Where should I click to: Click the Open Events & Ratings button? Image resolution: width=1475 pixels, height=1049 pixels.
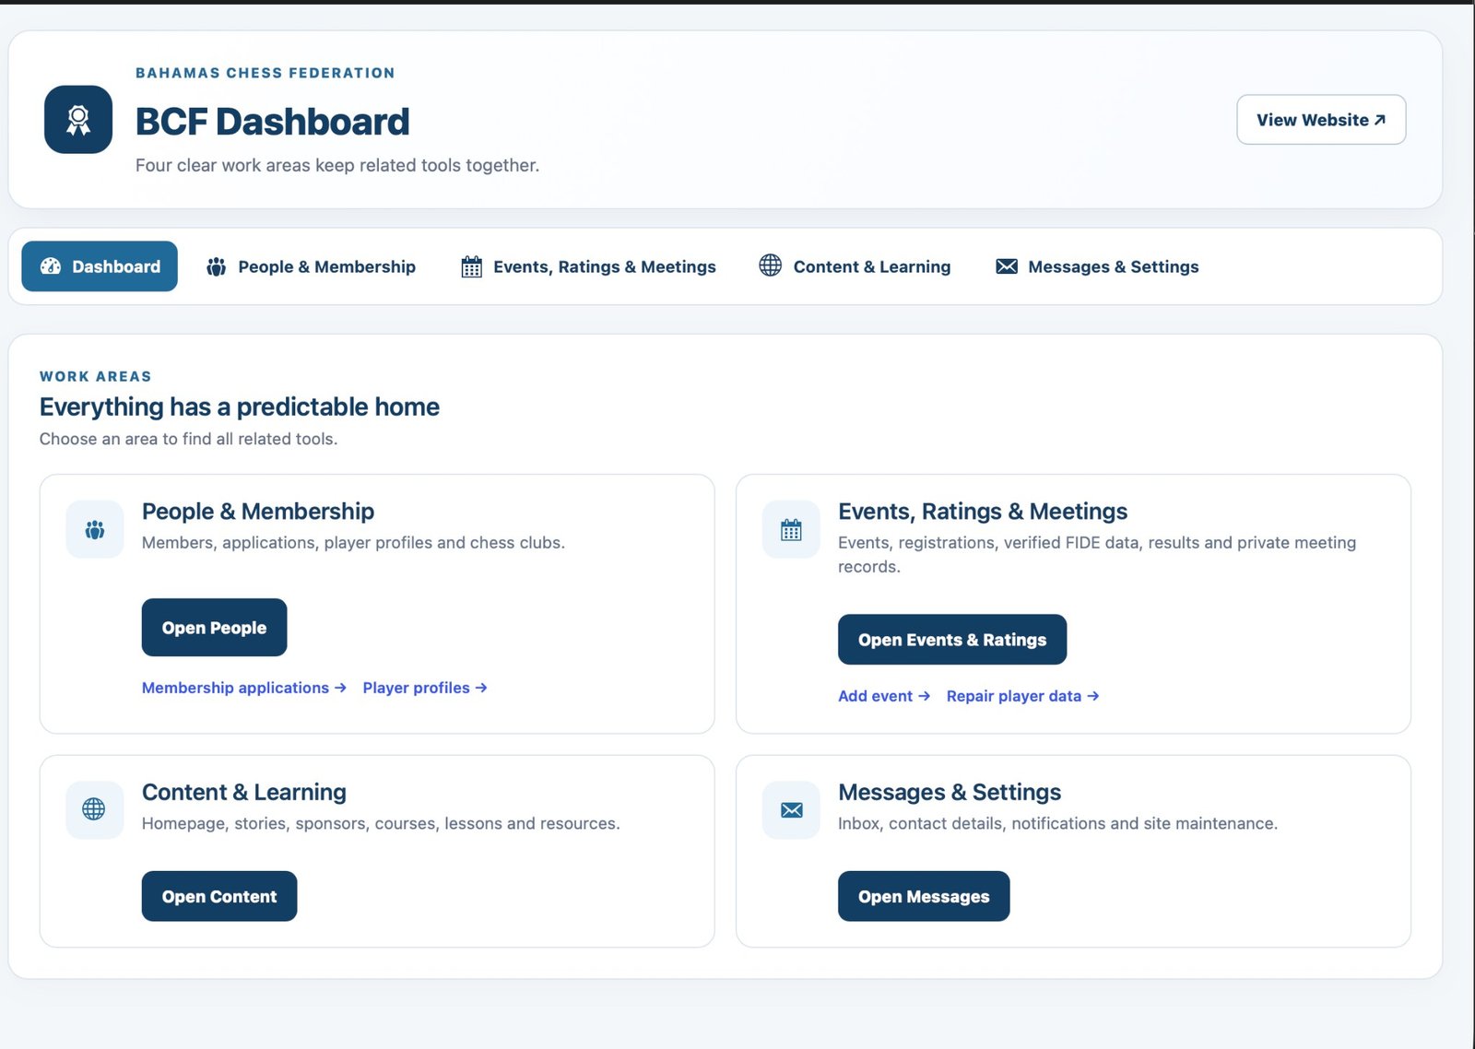[x=952, y=640]
